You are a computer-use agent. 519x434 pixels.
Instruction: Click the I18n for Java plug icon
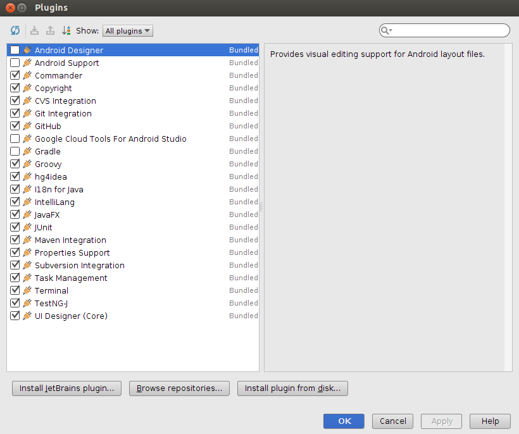click(x=27, y=189)
